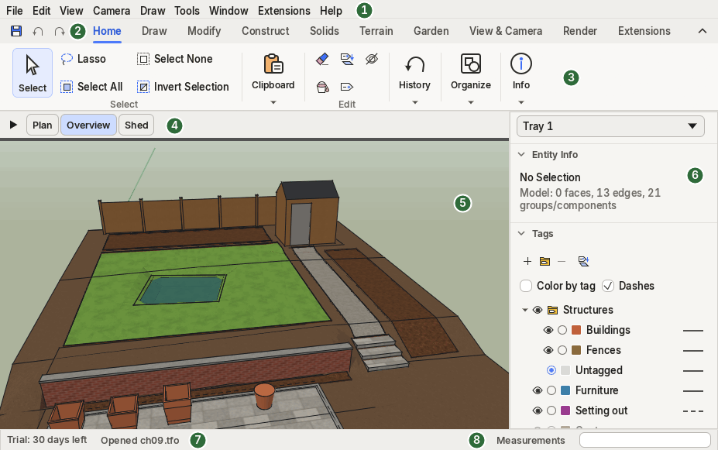Collapse the Tags section
The height and width of the screenshot is (450, 718).
521,233
